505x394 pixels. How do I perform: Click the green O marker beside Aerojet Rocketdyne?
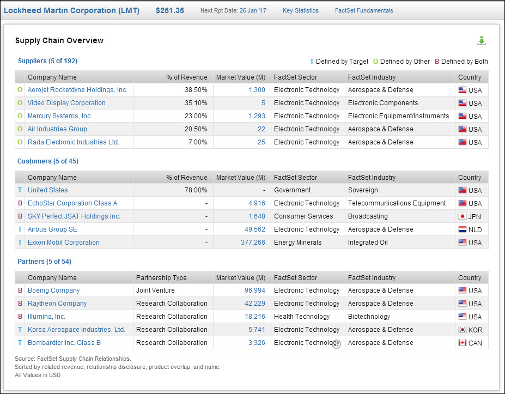20,90
